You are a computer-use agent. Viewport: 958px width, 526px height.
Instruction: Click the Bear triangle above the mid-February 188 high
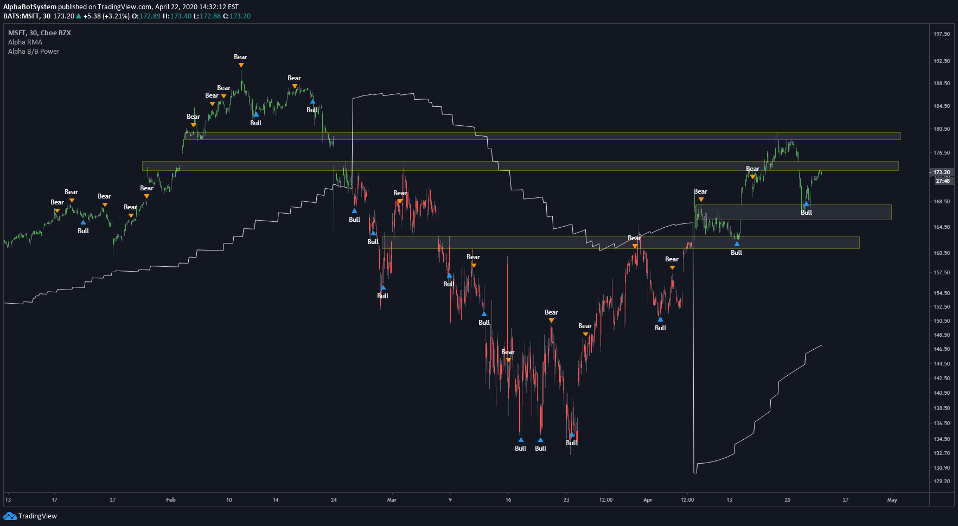pos(295,86)
